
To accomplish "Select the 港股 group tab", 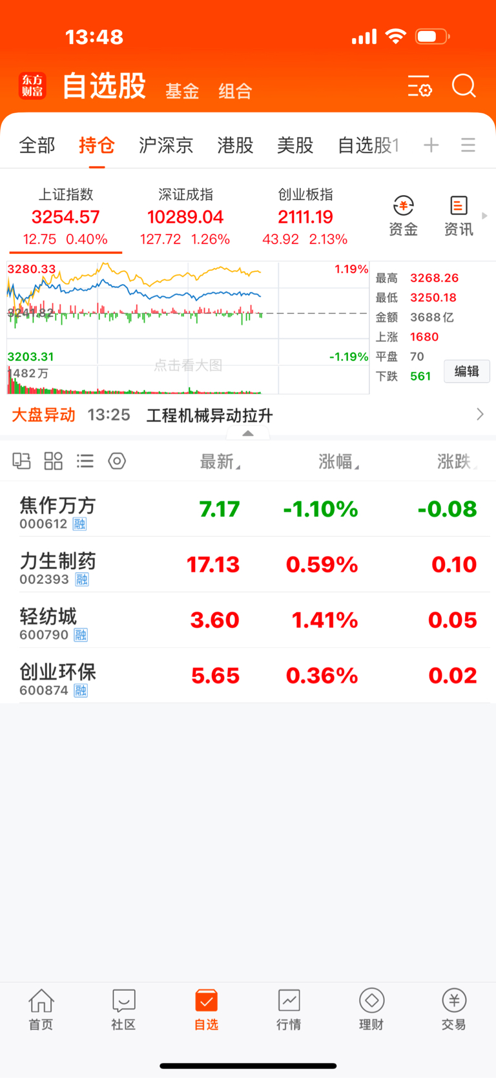I will click(x=236, y=145).
